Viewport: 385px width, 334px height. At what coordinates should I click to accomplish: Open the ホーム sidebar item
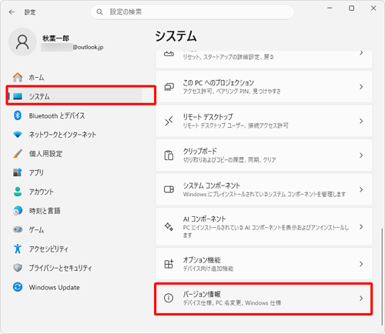click(75, 77)
